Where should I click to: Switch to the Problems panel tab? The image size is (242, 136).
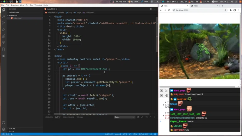pyautogui.click(x=49, y=117)
